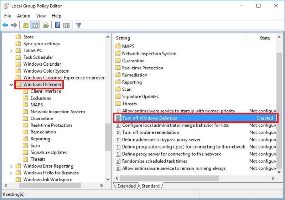This screenshot has width=285, height=200.
Task: Open the File menu
Action: coord(7,16)
